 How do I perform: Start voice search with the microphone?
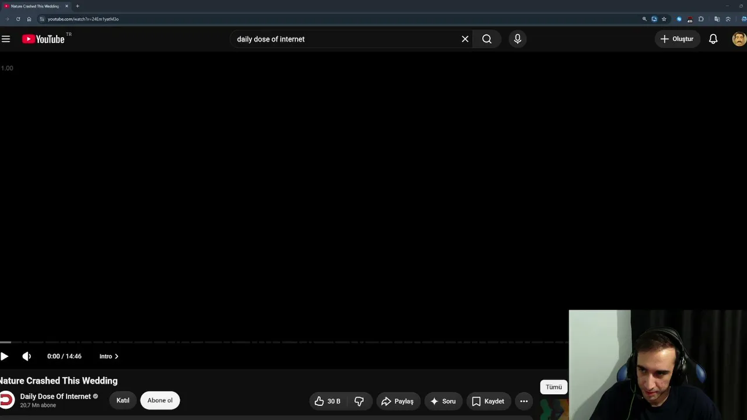518,39
